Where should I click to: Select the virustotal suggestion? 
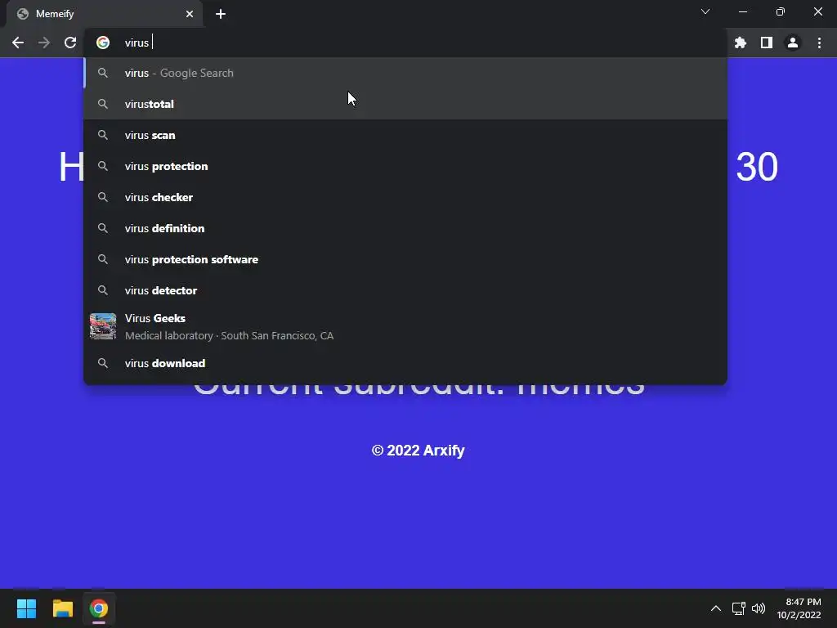405,104
